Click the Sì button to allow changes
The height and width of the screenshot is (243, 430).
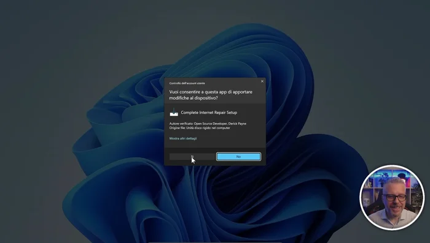click(x=192, y=157)
